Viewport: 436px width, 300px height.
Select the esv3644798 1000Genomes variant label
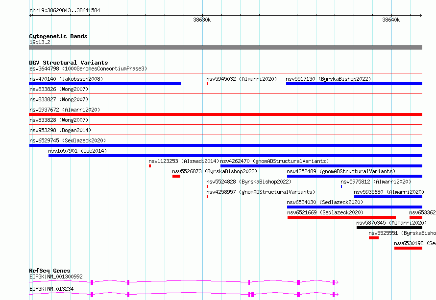(88, 69)
